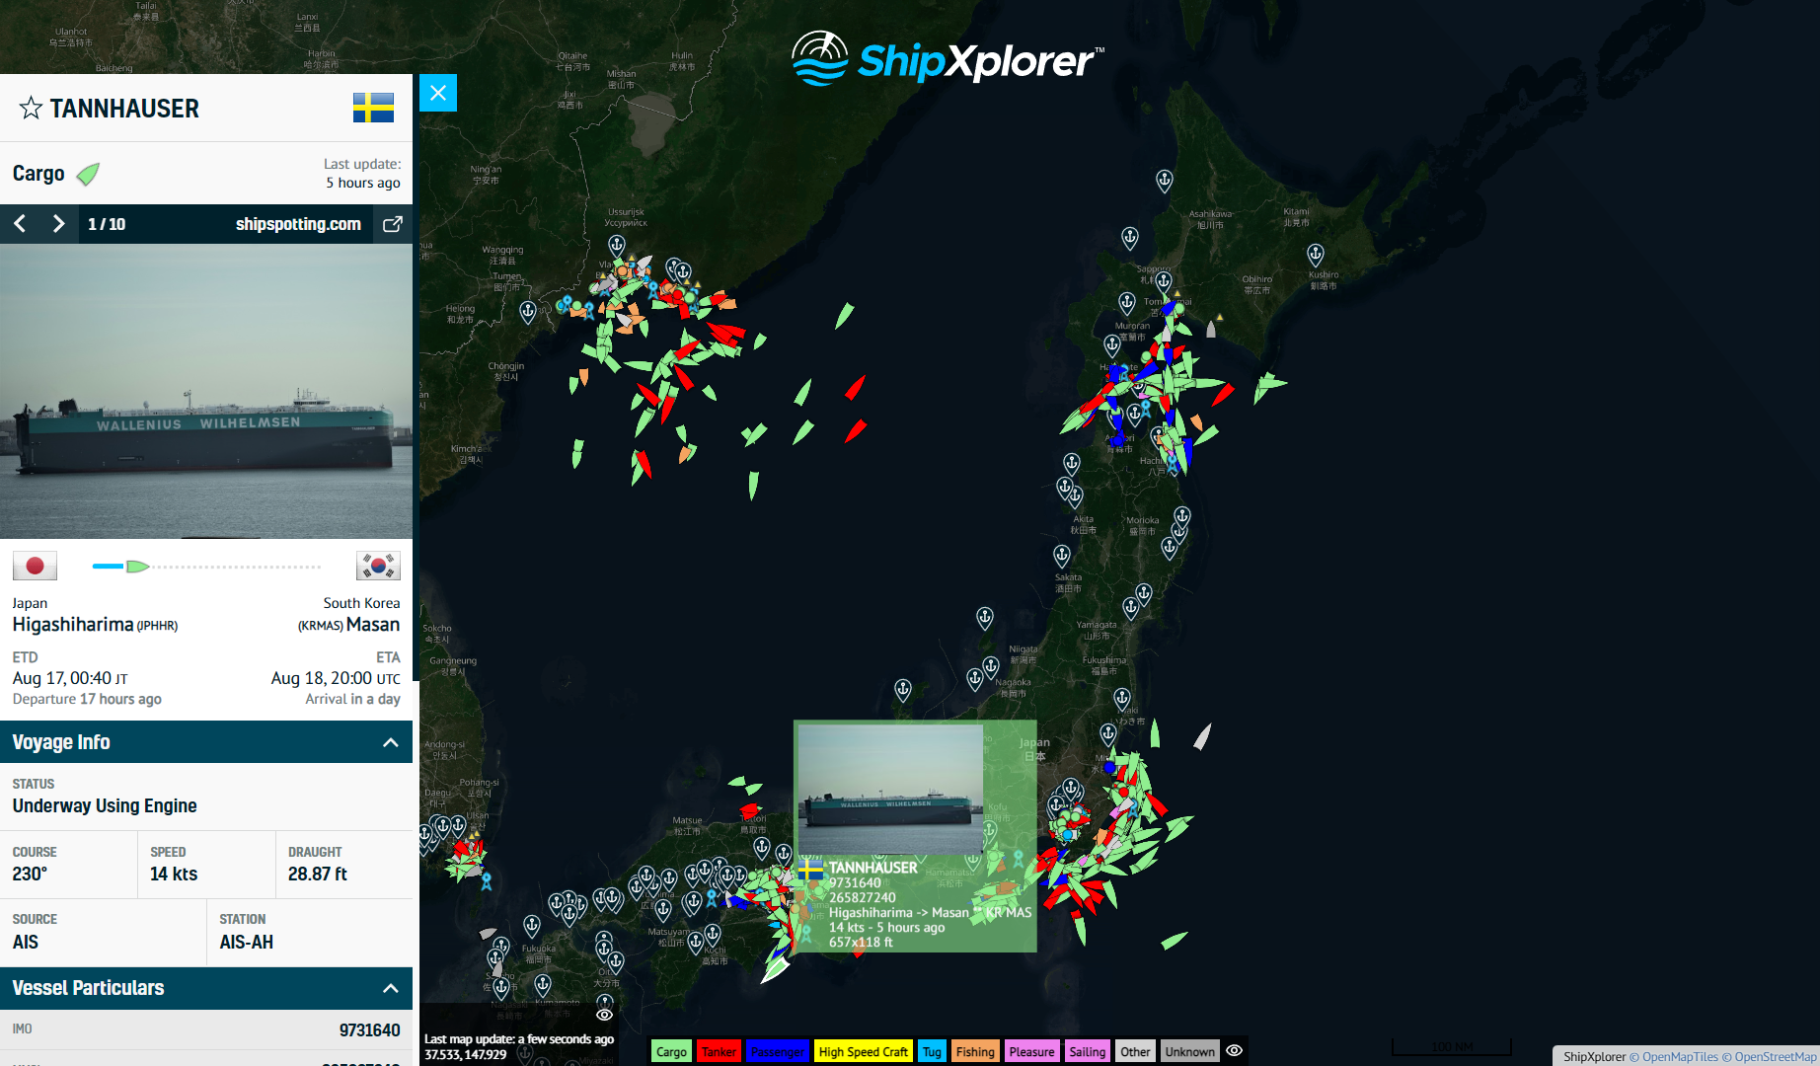The width and height of the screenshot is (1820, 1066).
Task: Click ship thumbnail in map popup
Action: click(x=890, y=791)
